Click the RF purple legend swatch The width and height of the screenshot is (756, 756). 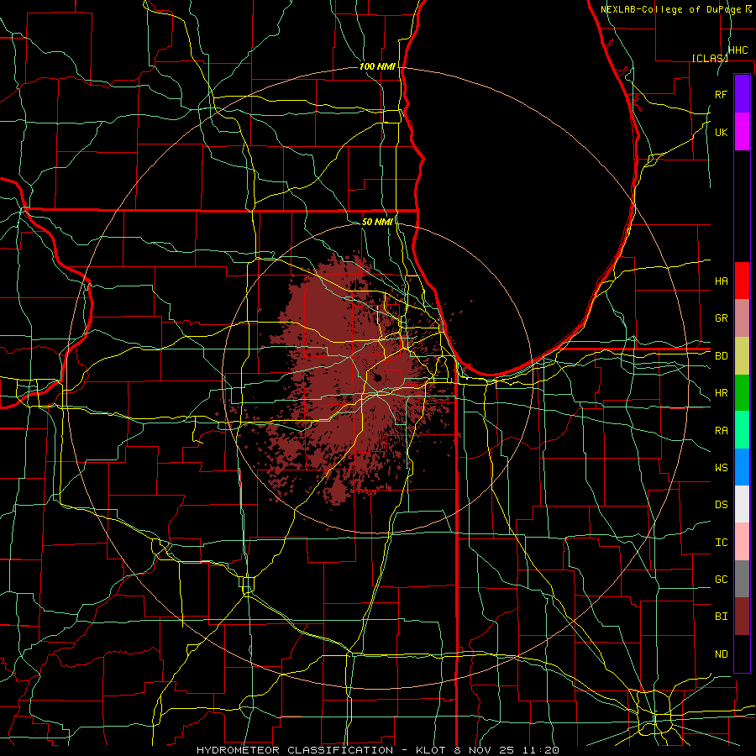click(742, 94)
